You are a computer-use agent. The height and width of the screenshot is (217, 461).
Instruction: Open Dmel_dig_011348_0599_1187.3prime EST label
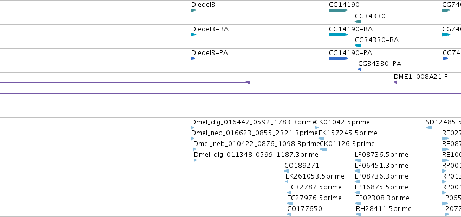click(256, 155)
